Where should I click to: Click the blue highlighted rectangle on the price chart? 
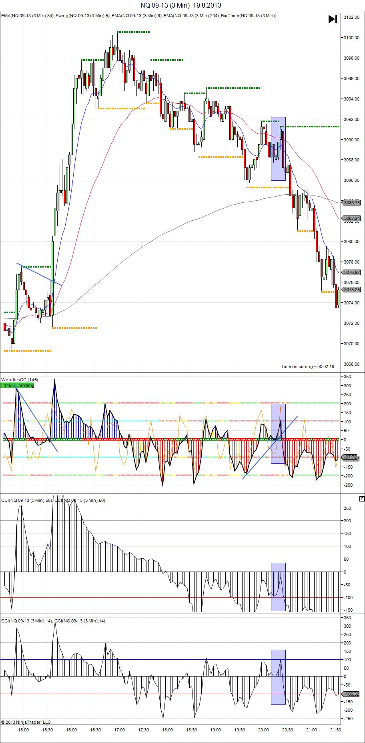(x=278, y=149)
